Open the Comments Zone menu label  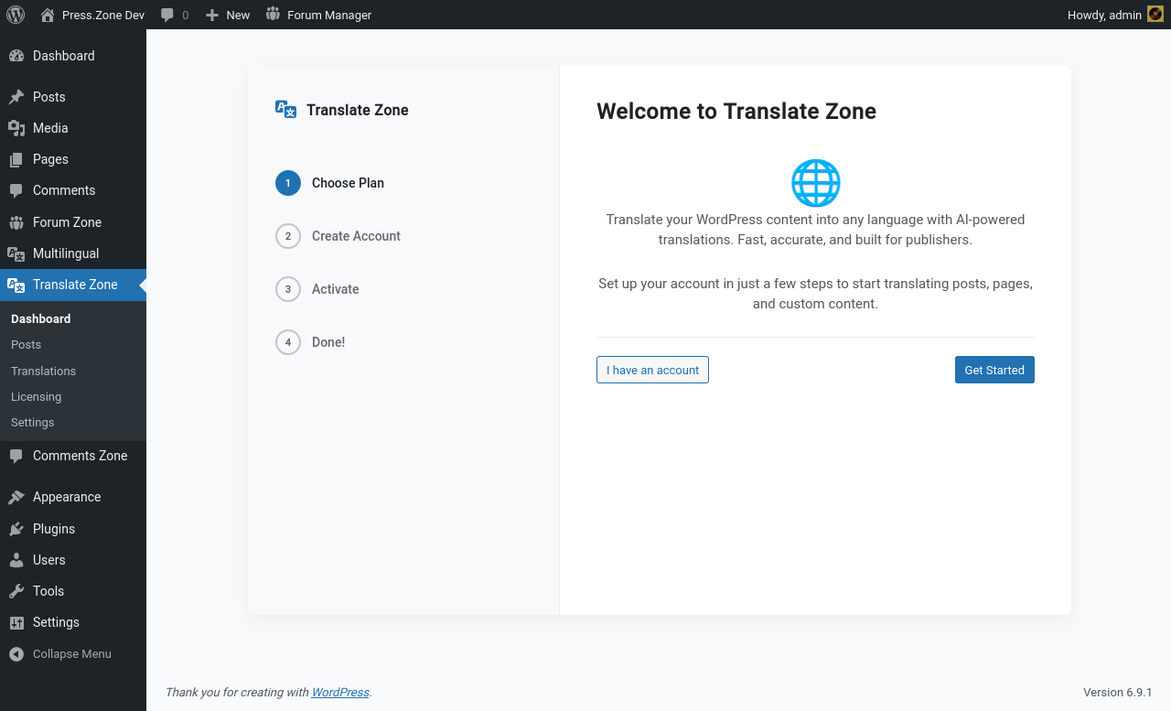81,456
